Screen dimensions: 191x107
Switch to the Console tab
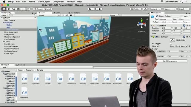21,65
